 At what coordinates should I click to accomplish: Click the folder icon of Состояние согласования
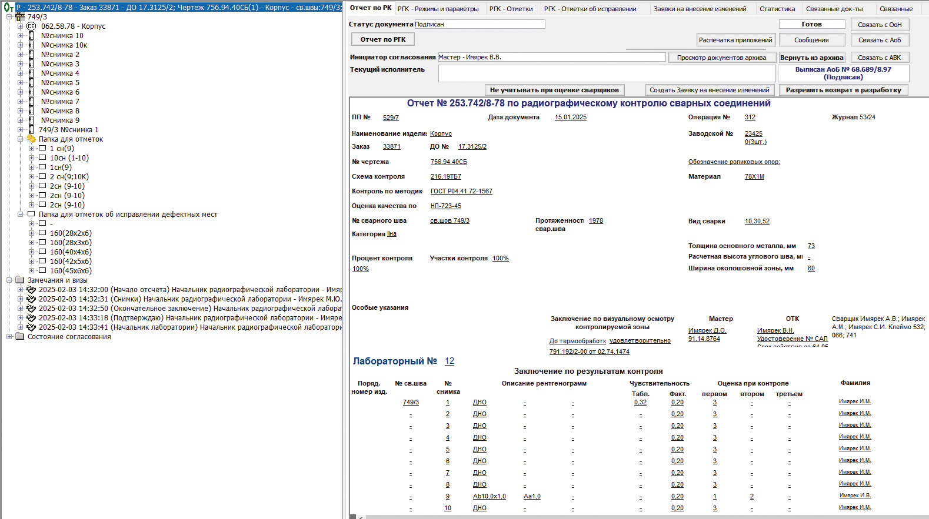[x=20, y=337]
